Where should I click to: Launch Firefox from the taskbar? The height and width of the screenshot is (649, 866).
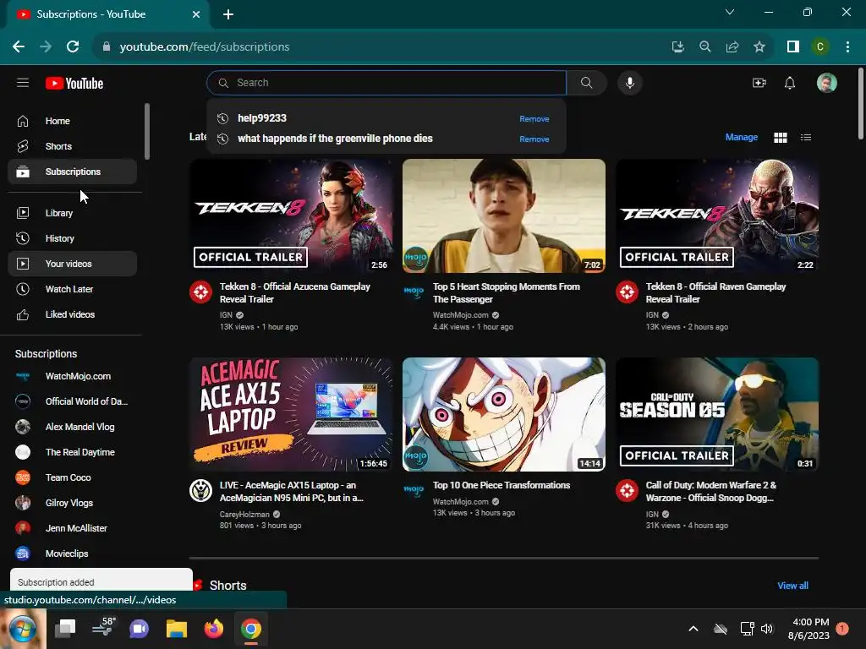[x=214, y=629]
